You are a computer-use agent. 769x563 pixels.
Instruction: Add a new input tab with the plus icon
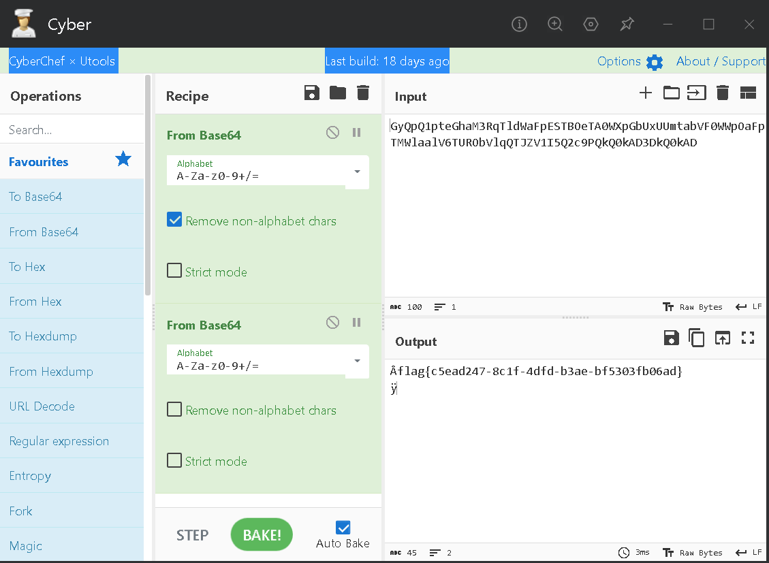coord(646,93)
